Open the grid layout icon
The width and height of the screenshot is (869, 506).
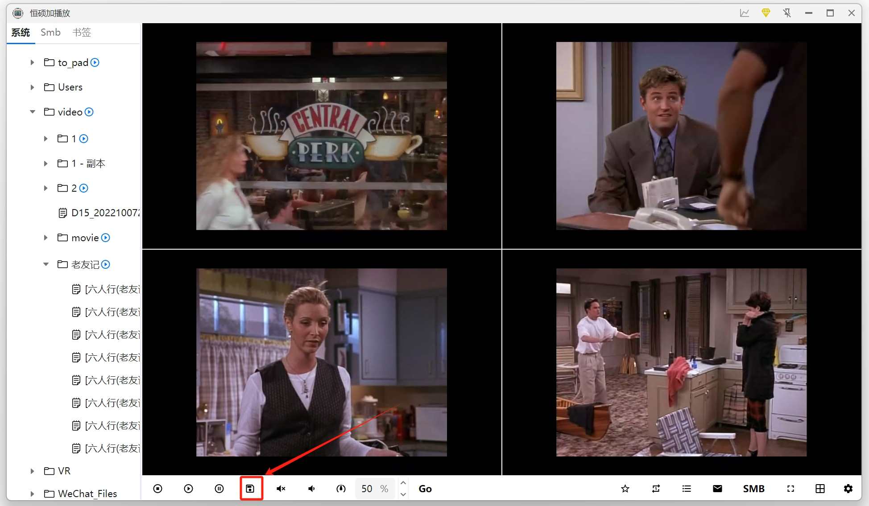820,489
